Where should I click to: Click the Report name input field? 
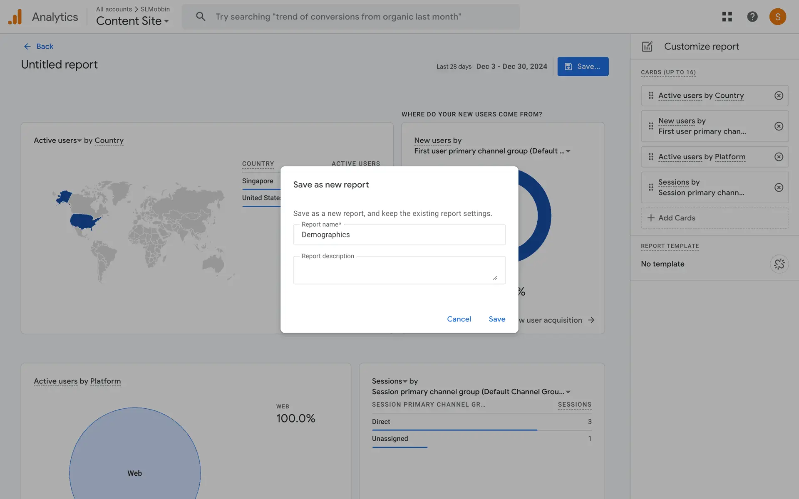(399, 235)
